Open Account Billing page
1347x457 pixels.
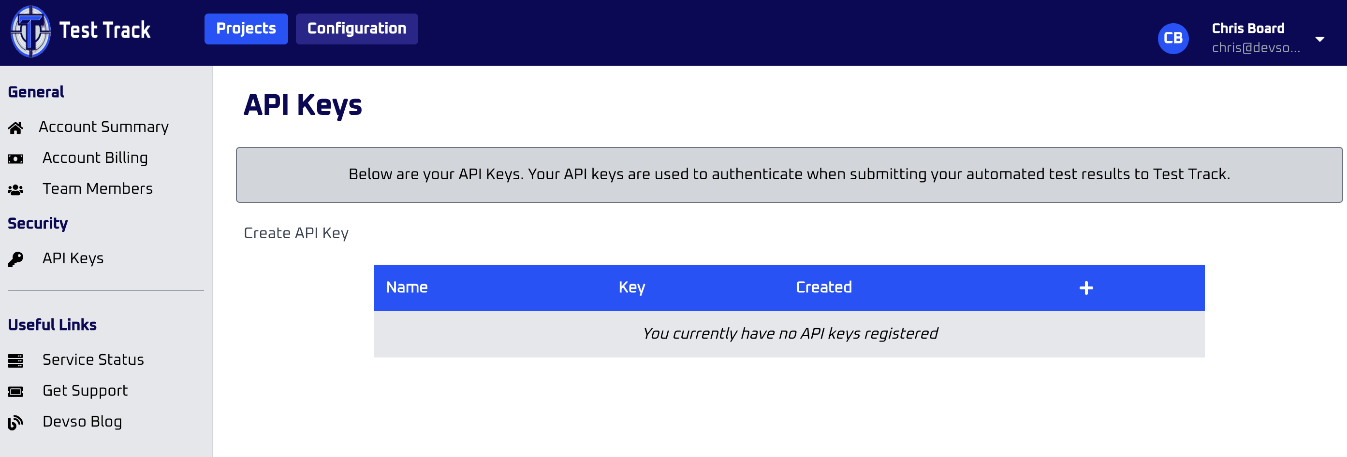pyautogui.click(x=95, y=158)
